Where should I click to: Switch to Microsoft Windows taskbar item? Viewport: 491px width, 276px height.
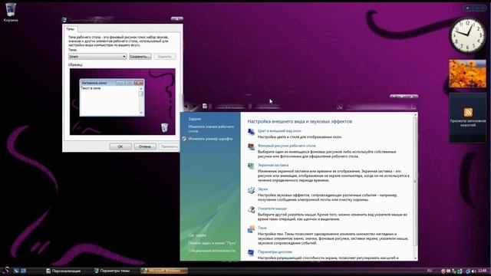[x=164, y=271]
